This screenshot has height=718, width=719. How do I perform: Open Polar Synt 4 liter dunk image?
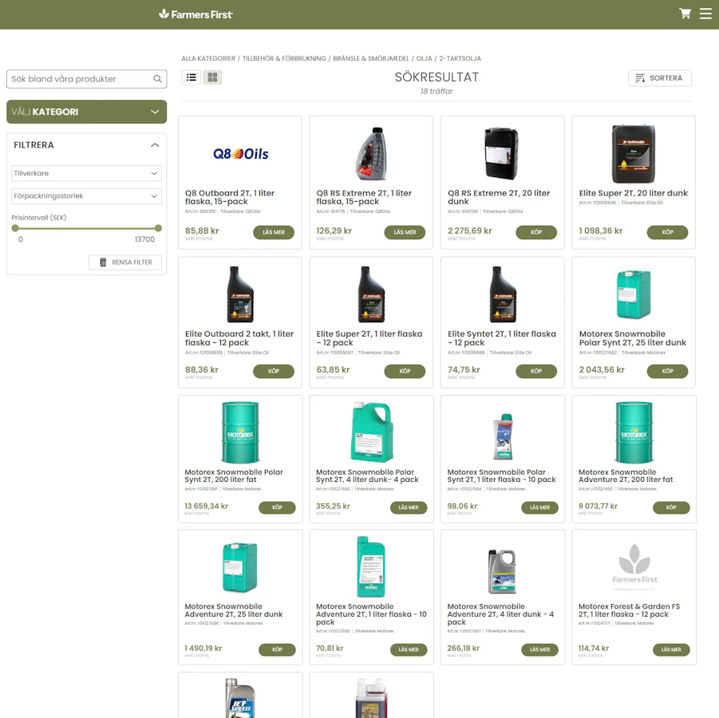point(372,432)
